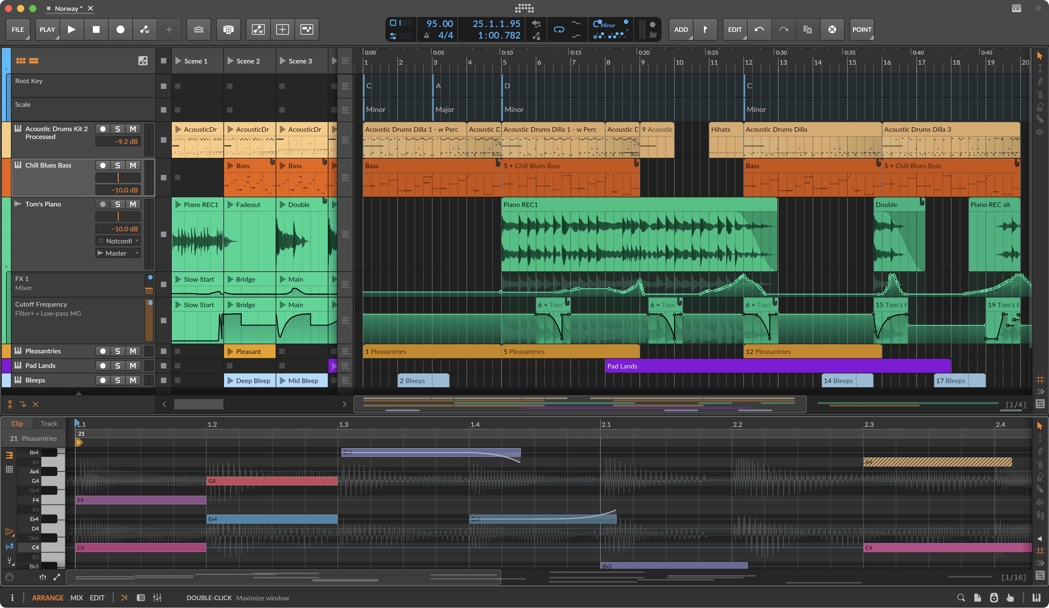
Task: Click the magnifier search icon bottom-right
Action: tap(961, 598)
